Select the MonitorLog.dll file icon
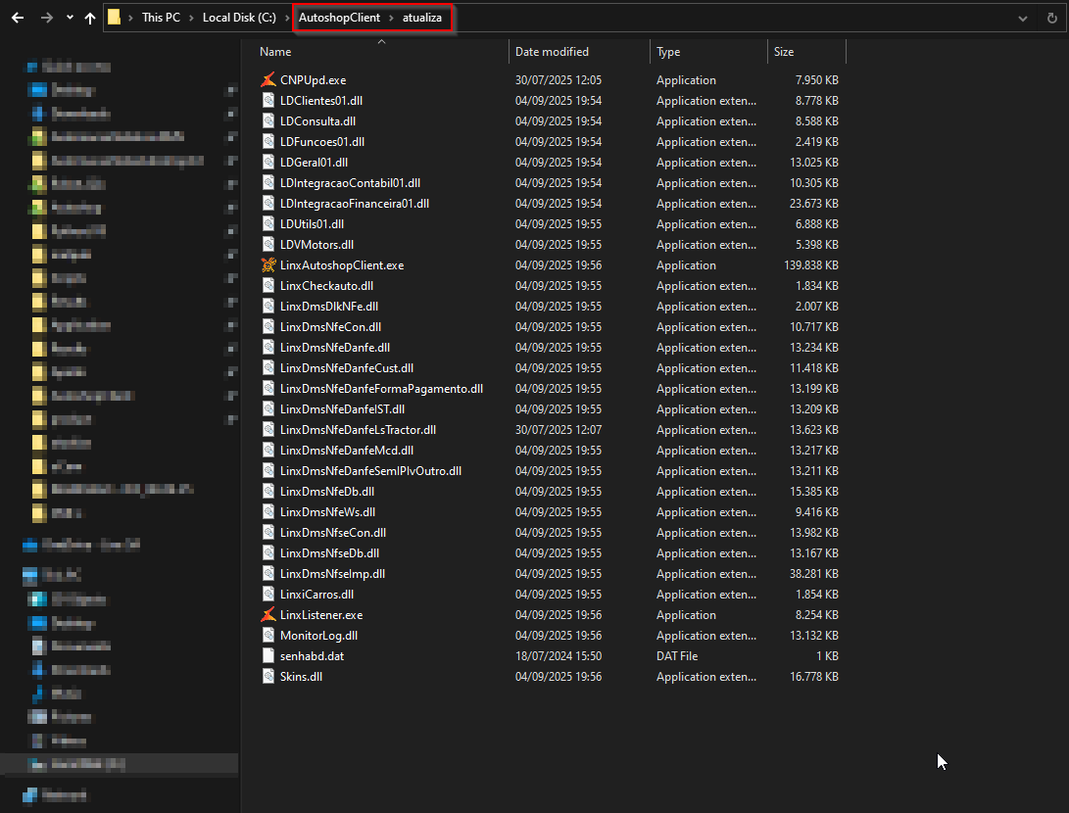 tap(268, 635)
